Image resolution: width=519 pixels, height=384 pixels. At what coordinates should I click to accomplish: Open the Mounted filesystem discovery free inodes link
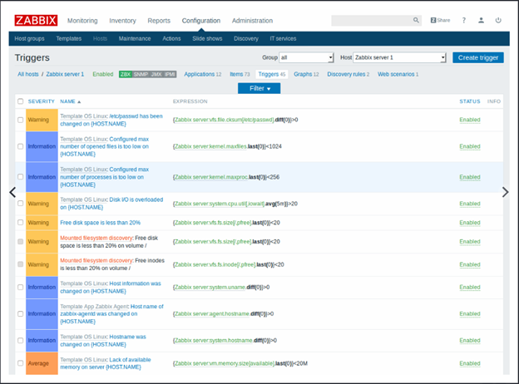(96, 261)
